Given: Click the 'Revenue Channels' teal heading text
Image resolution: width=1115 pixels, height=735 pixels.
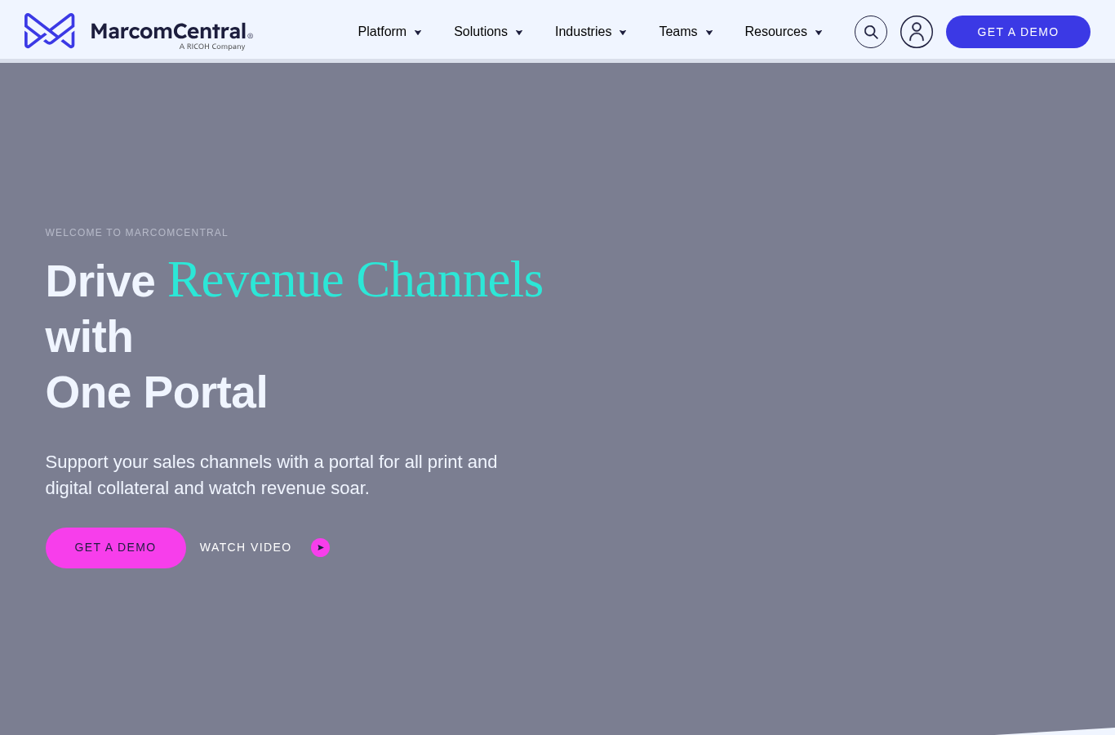Looking at the screenshot, I should pos(355,280).
